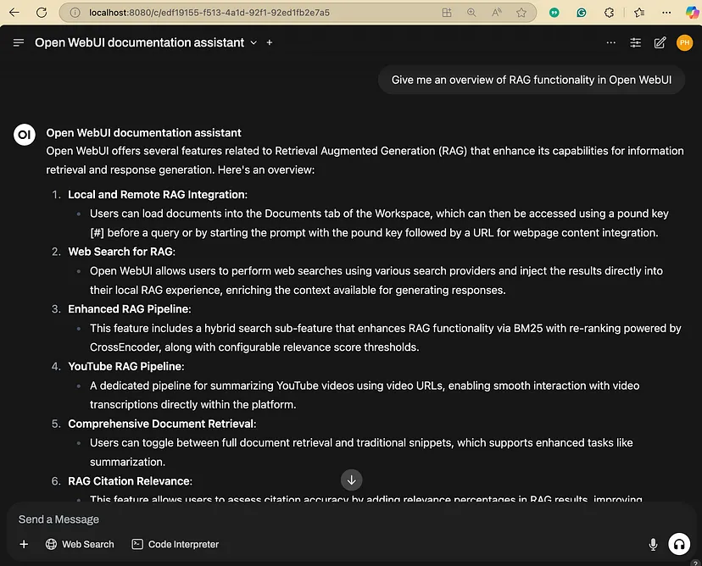Screen dimensions: 702x566
Task: Start voice input with the microphone icon
Action: [x=653, y=544]
